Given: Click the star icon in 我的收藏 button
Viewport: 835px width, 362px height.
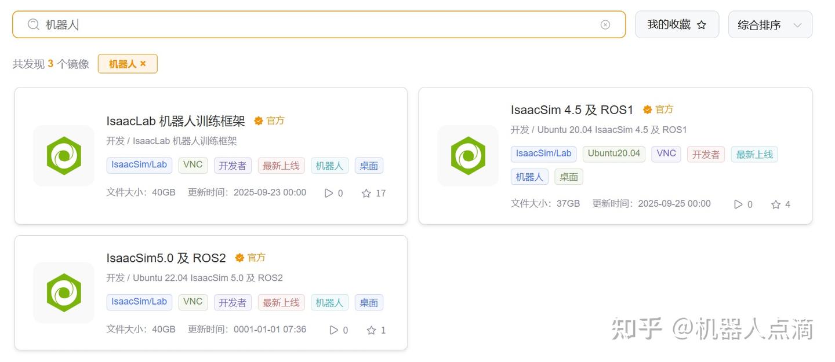Looking at the screenshot, I should click(702, 25).
